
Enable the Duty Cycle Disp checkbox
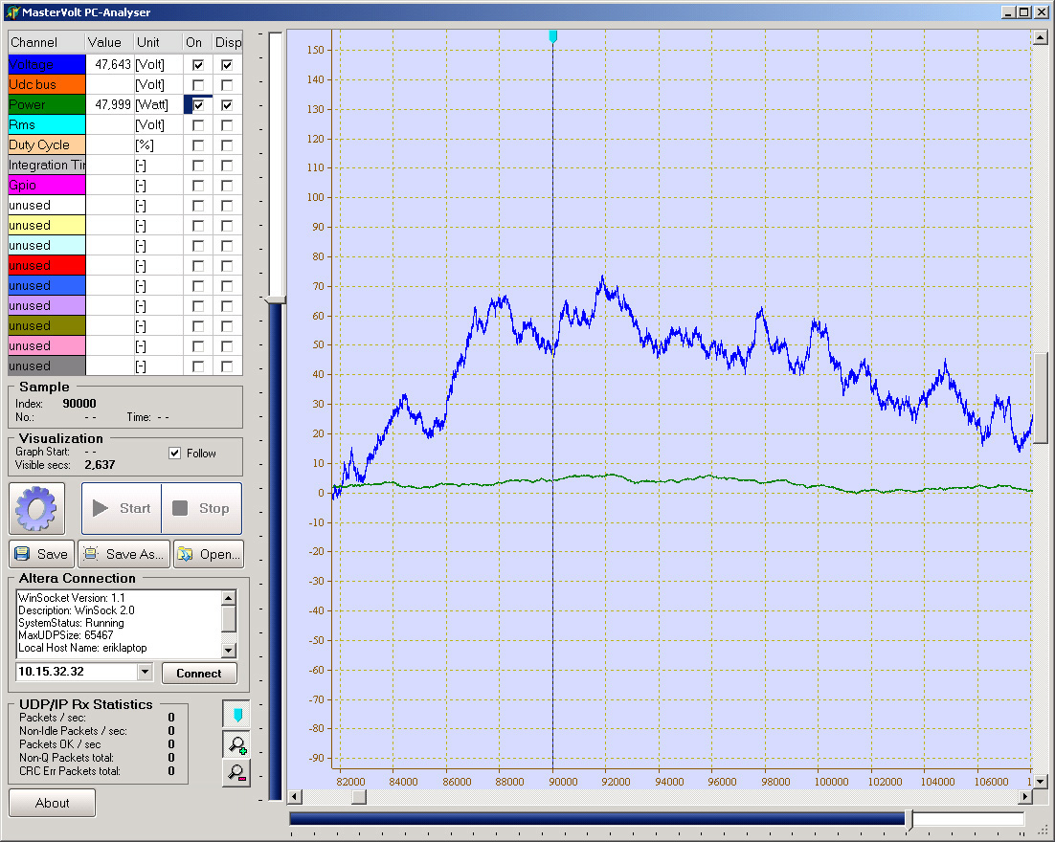(227, 146)
